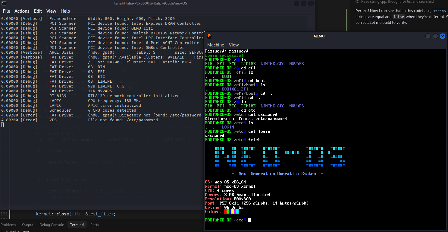Click the 'cd boot' command in QEMU
This screenshot has width=448, height=232.
(257, 81)
